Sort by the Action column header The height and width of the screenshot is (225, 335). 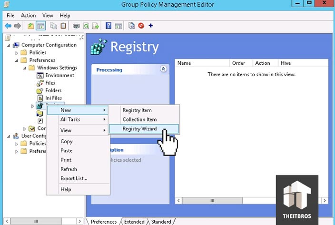(x=266, y=63)
